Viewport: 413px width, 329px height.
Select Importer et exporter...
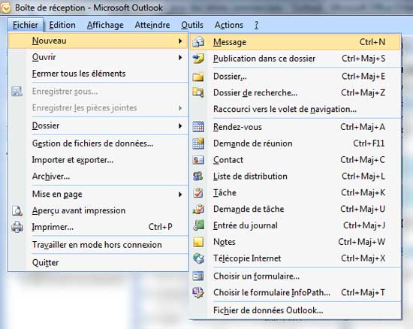point(98,160)
